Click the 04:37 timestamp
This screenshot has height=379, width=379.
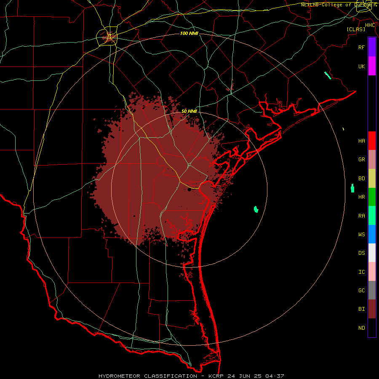274,376
